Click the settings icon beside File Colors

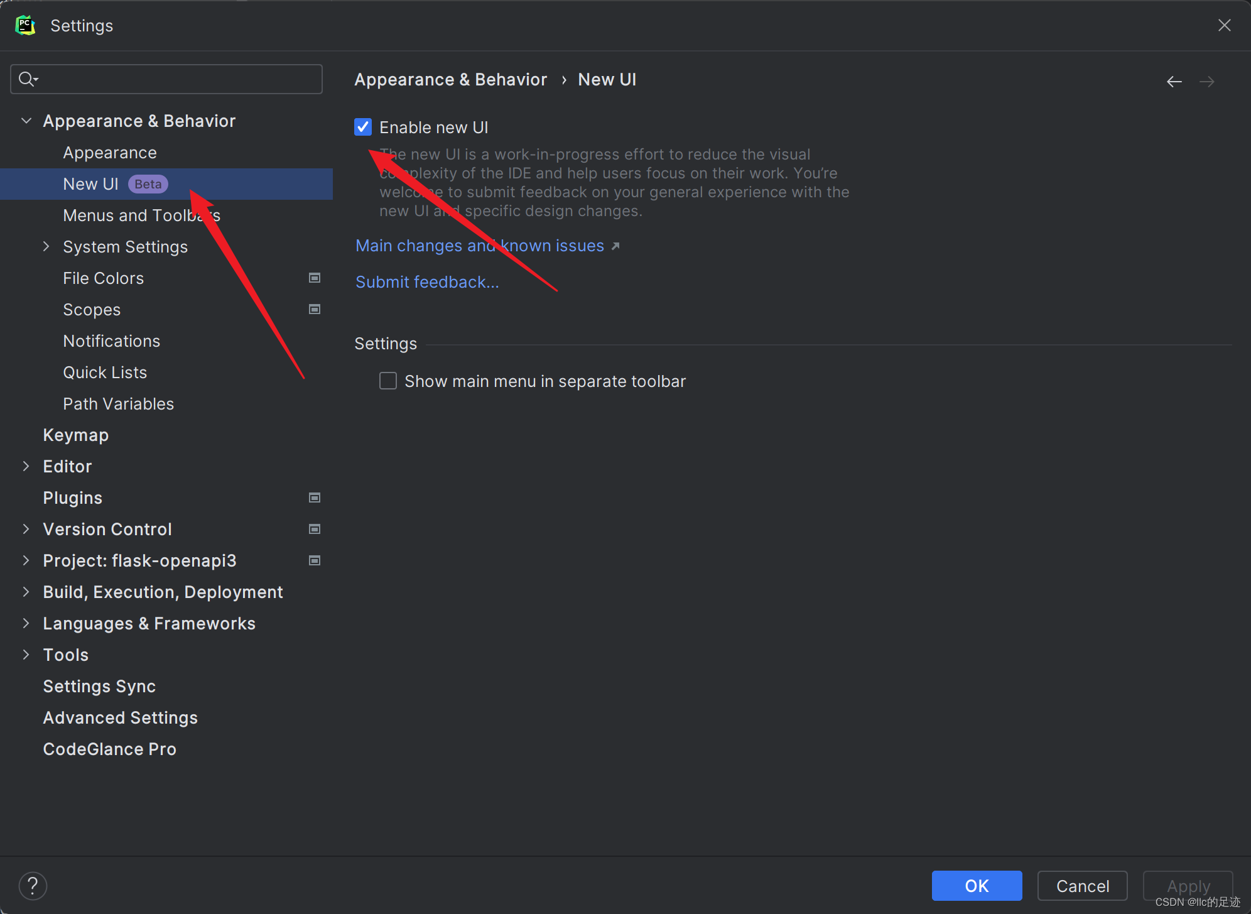pos(314,278)
